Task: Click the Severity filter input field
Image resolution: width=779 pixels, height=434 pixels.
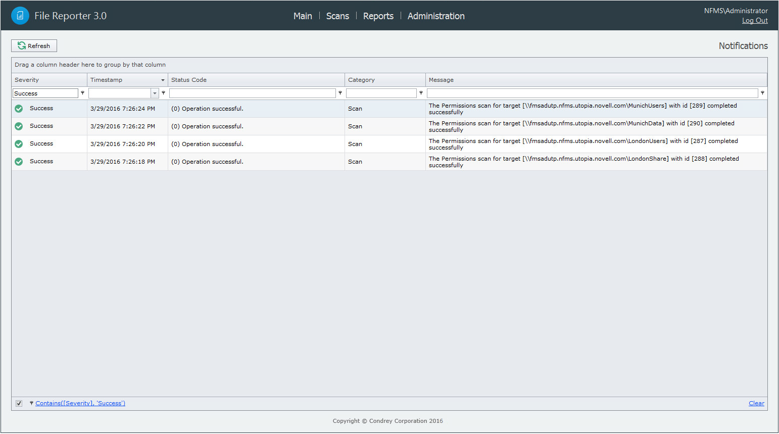Action: click(45, 93)
